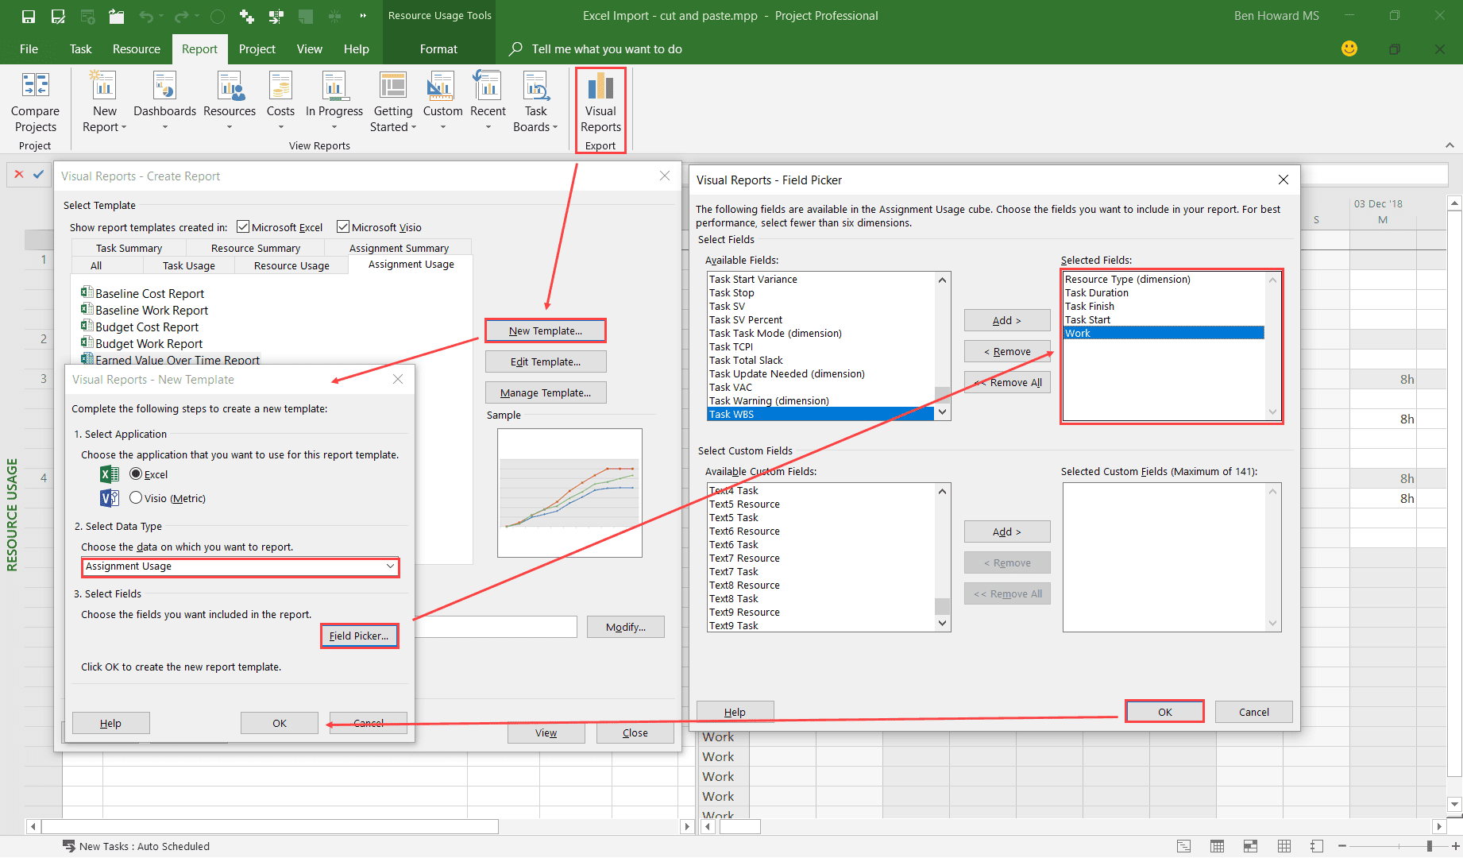The image size is (1463, 858).
Task: Open the File menu
Action: point(29,48)
